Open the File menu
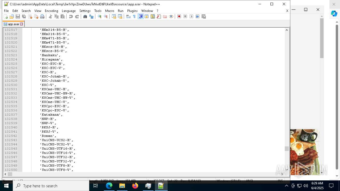This screenshot has height=191, width=340. [x=6, y=11]
